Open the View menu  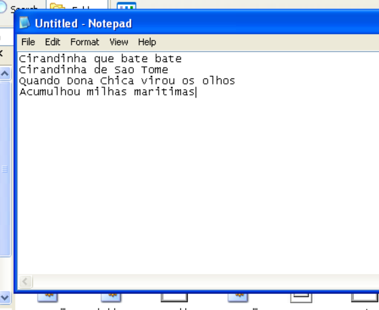(x=118, y=42)
